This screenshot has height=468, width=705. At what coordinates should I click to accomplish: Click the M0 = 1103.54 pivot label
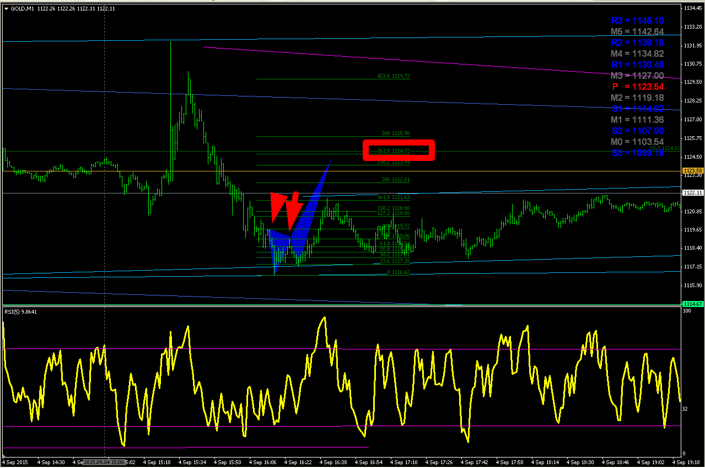pyautogui.click(x=638, y=142)
